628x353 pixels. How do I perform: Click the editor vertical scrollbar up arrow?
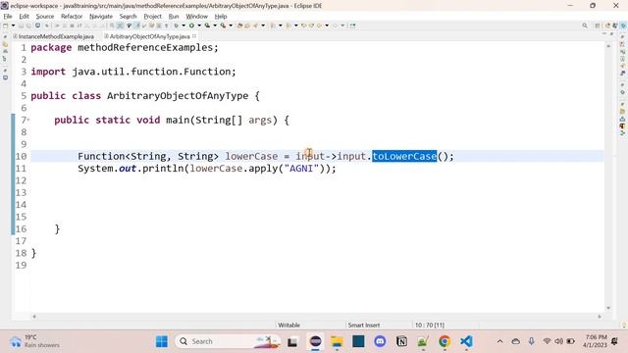(608, 46)
